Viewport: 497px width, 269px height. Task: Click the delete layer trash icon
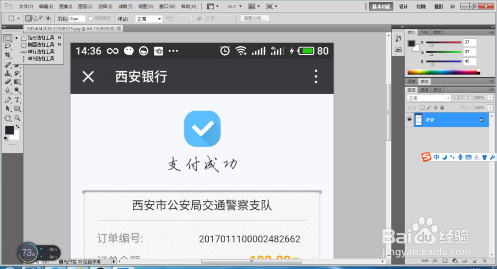coord(484,261)
